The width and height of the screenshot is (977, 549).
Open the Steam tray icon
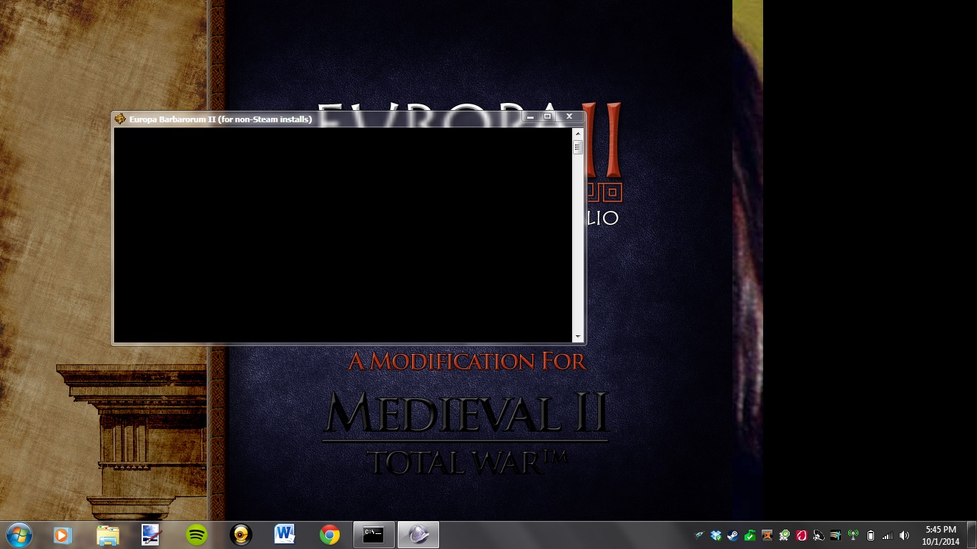(x=732, y=535)
